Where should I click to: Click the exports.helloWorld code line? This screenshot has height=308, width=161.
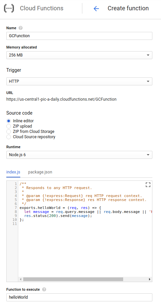coord(60,208)
